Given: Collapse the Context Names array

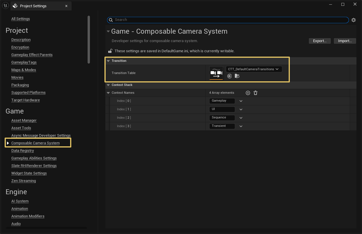Looking at the screenshot, I should (x=108, y=93).
